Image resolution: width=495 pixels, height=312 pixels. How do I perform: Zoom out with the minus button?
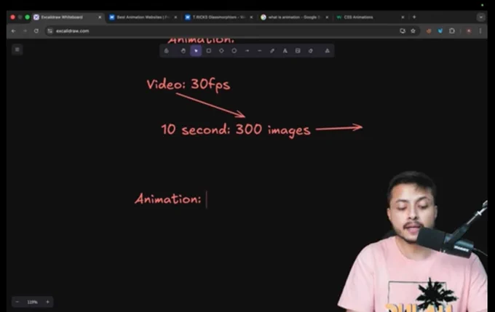(17, 302)
